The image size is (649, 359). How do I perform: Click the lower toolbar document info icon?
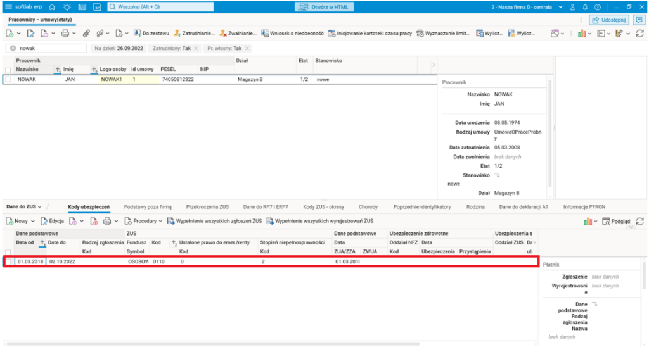point(73,221)
